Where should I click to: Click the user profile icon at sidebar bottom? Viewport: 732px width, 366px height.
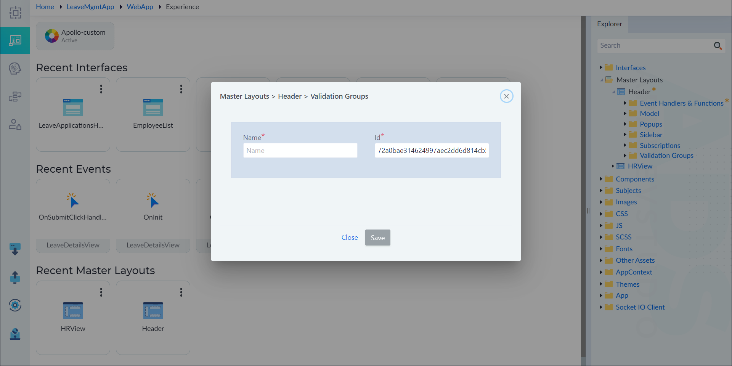15,334
